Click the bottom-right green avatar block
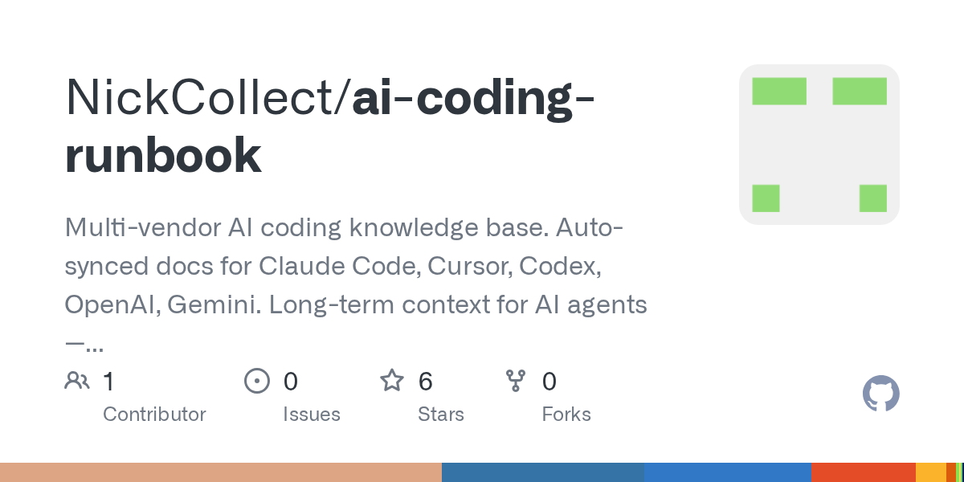This screenshot has height=482, width=964. [x=873, y=198]
